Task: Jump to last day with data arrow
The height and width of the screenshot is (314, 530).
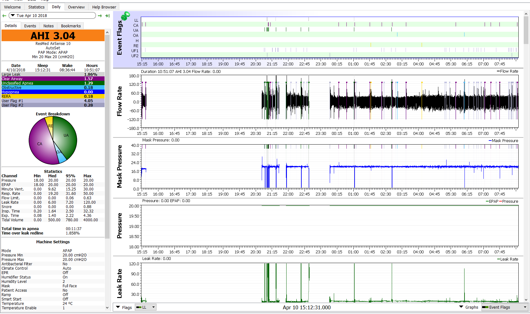Action: click(x=107, y=16)
